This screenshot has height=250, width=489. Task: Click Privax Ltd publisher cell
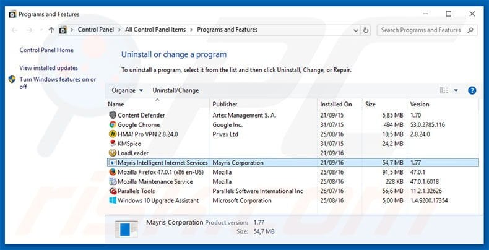tap(225, 134)
